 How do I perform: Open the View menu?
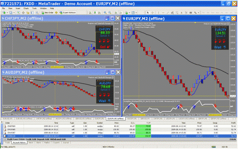pyautogui.click(x=10, y=8)
